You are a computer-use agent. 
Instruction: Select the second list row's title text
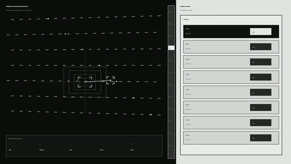(187, 44)
